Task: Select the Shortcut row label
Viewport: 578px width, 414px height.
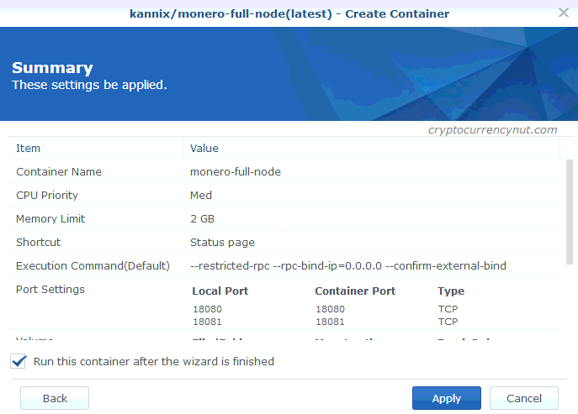Action: 39,243
